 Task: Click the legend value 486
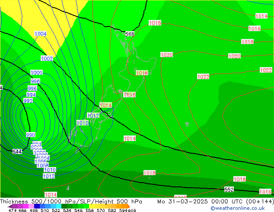click(x=22, y=210)
